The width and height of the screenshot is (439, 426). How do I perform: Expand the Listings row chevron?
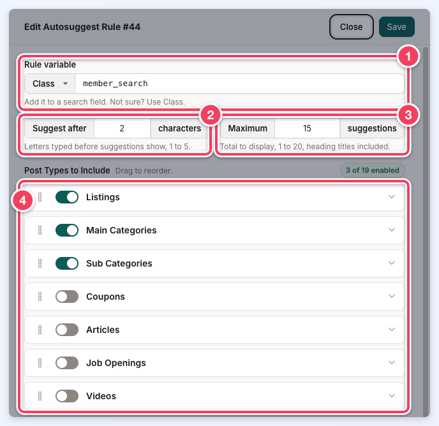point(392,197)
